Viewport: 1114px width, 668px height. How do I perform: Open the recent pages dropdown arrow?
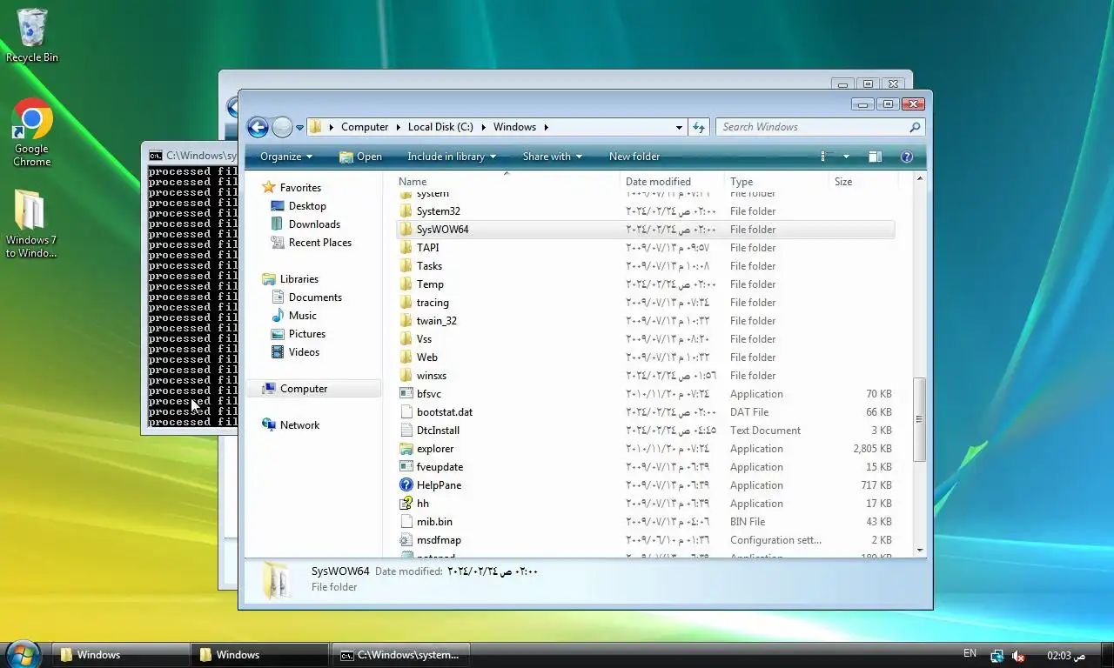click(299, 127)
